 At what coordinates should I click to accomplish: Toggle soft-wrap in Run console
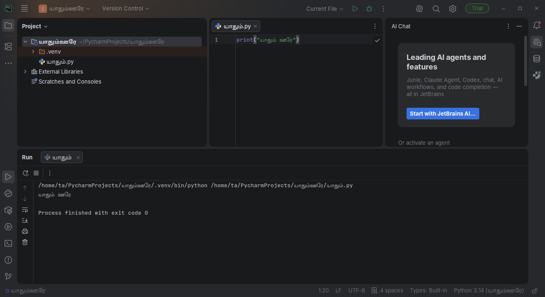coord(25,210)
